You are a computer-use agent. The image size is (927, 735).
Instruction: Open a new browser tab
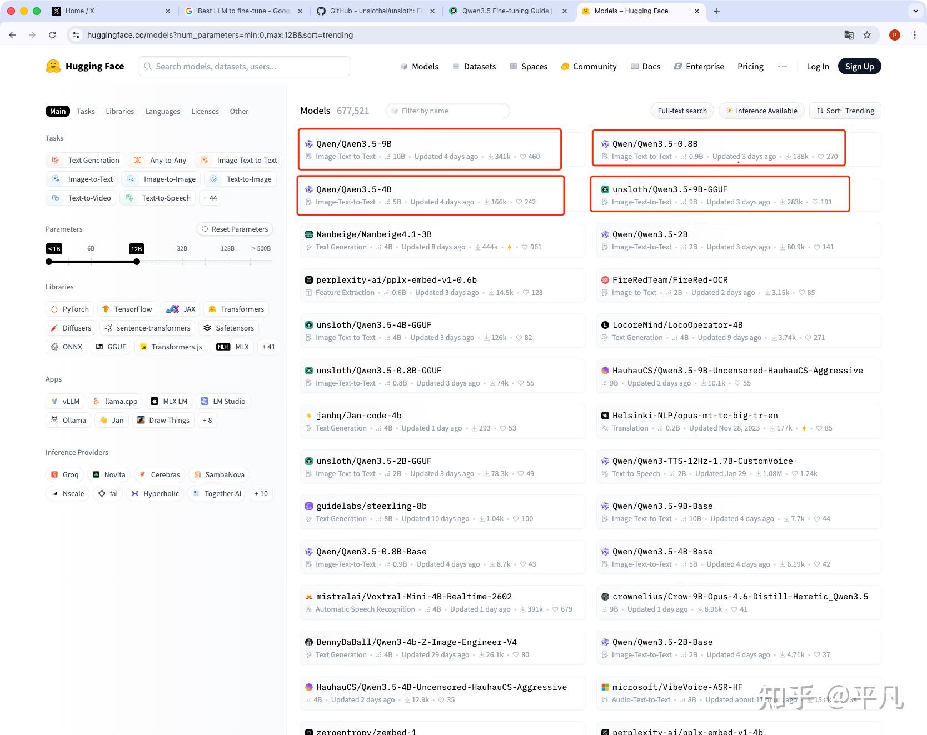coord(717,11)
